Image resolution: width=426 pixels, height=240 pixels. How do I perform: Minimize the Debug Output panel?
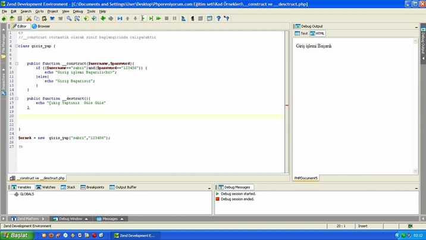tap(416, 27)
